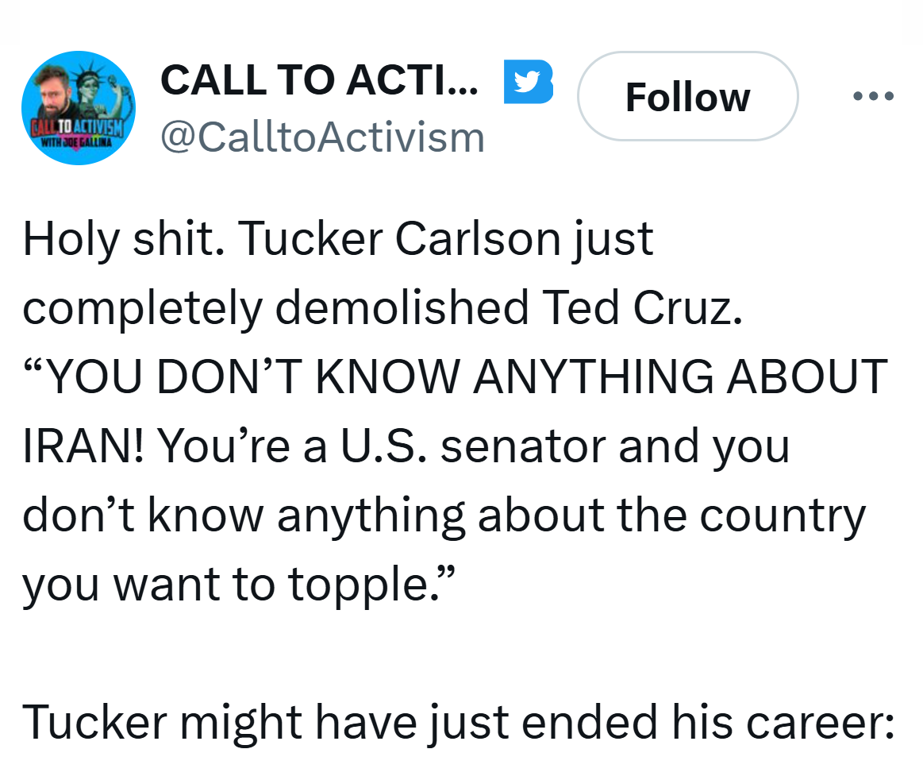Image resolution: width=923 pixels, height=776 pixels.
Task: Click the 'you want to topple.' line
Action: [239, 585]
